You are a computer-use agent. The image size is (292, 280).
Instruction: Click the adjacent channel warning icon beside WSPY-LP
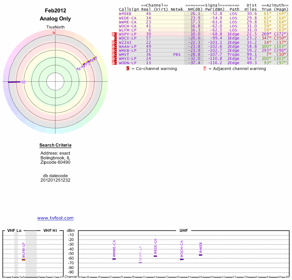113,34
